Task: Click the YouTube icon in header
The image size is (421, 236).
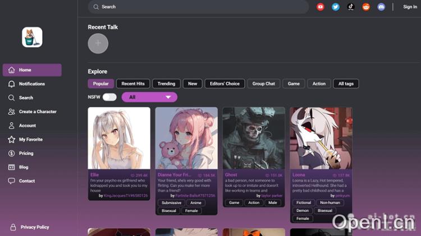Action: click(321, 7)
